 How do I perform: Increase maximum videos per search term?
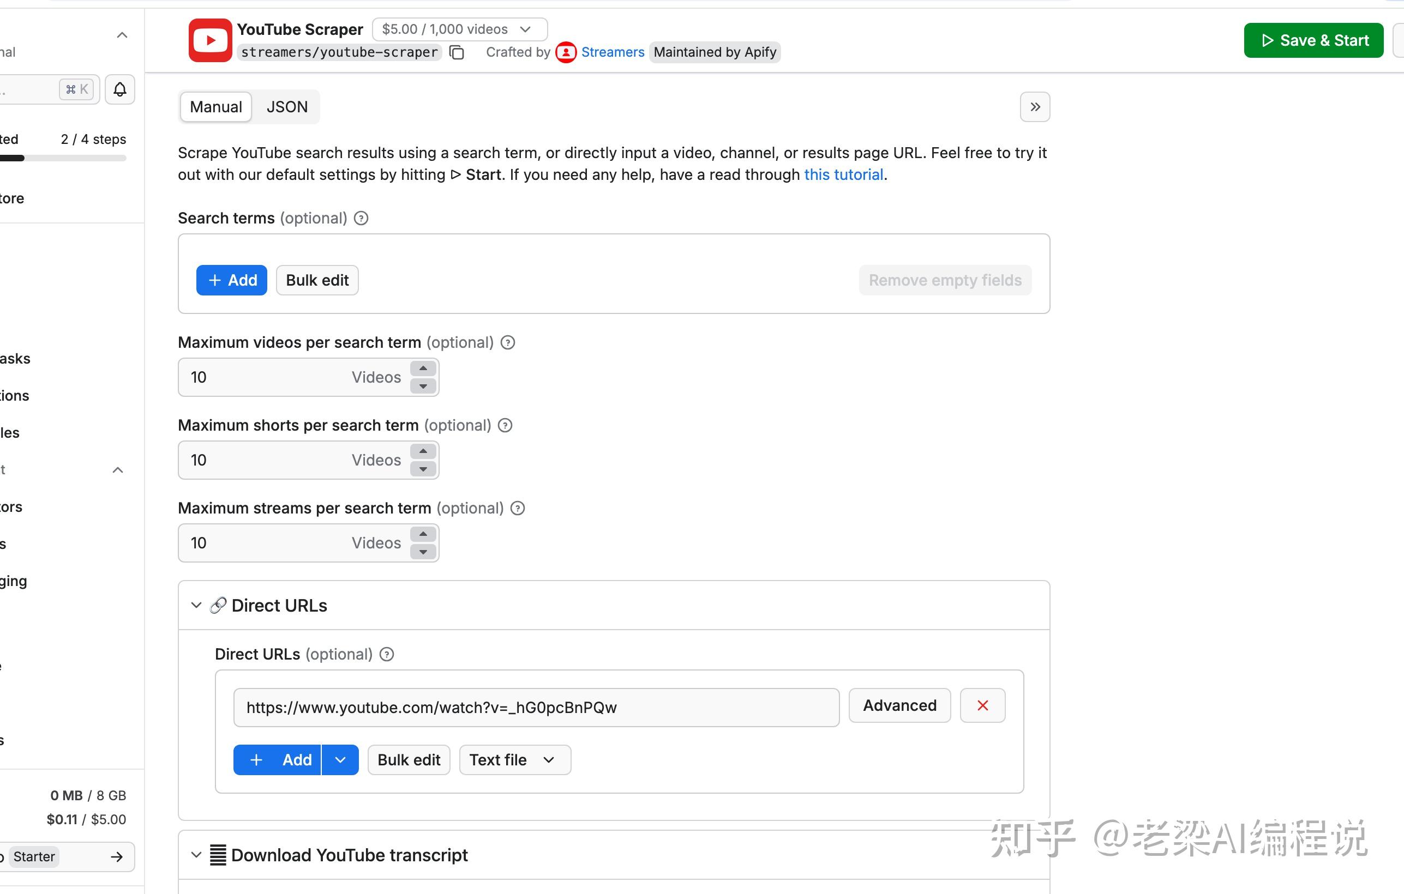tap(423, 369)
